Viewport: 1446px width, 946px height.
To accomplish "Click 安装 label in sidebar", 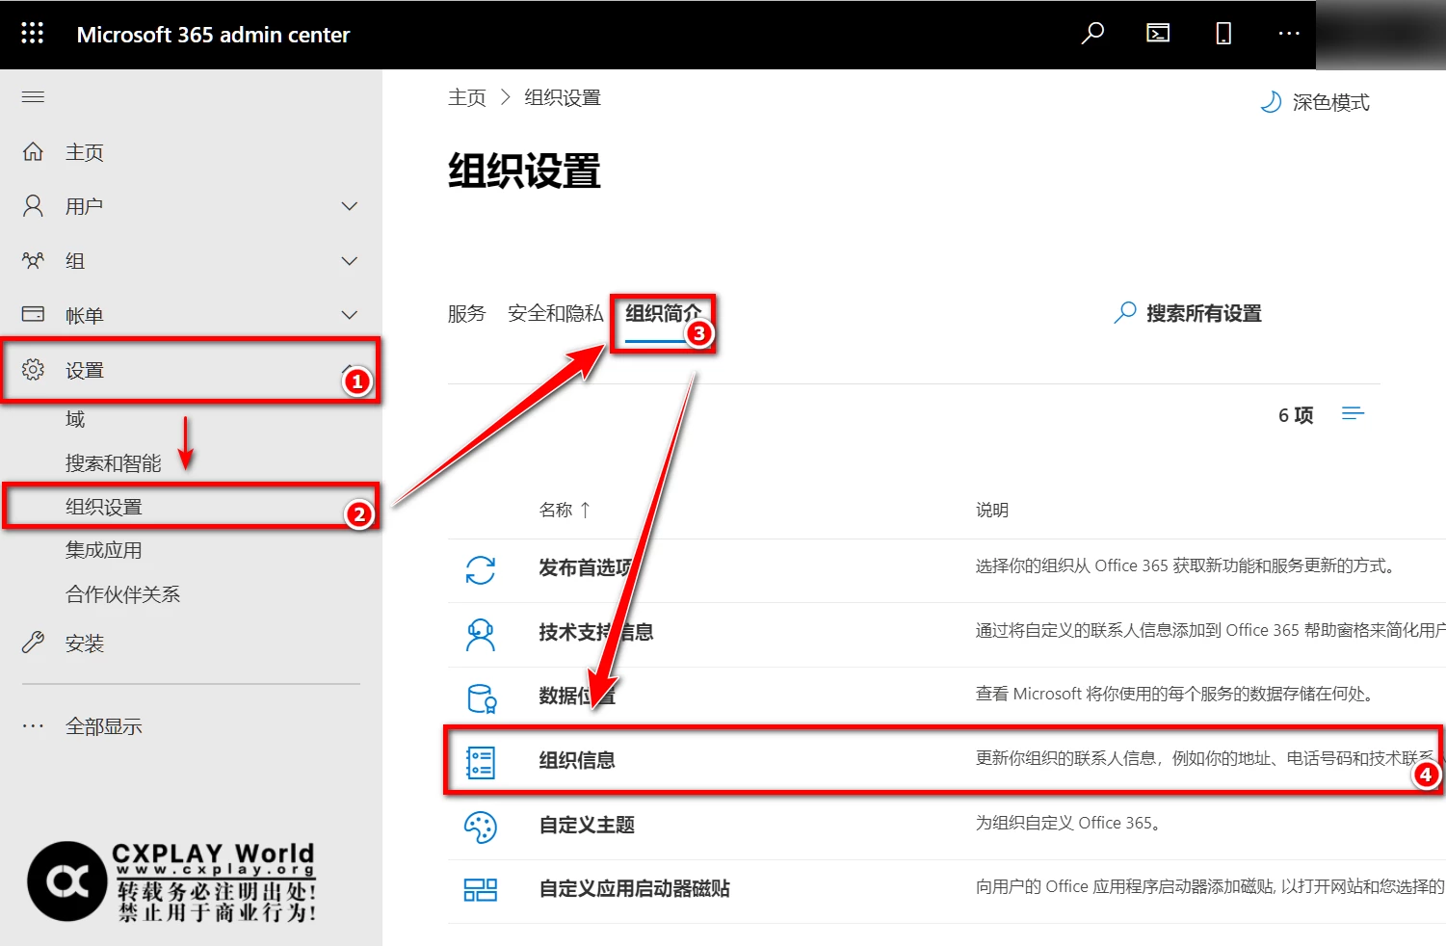I will [x=84, y=644].
